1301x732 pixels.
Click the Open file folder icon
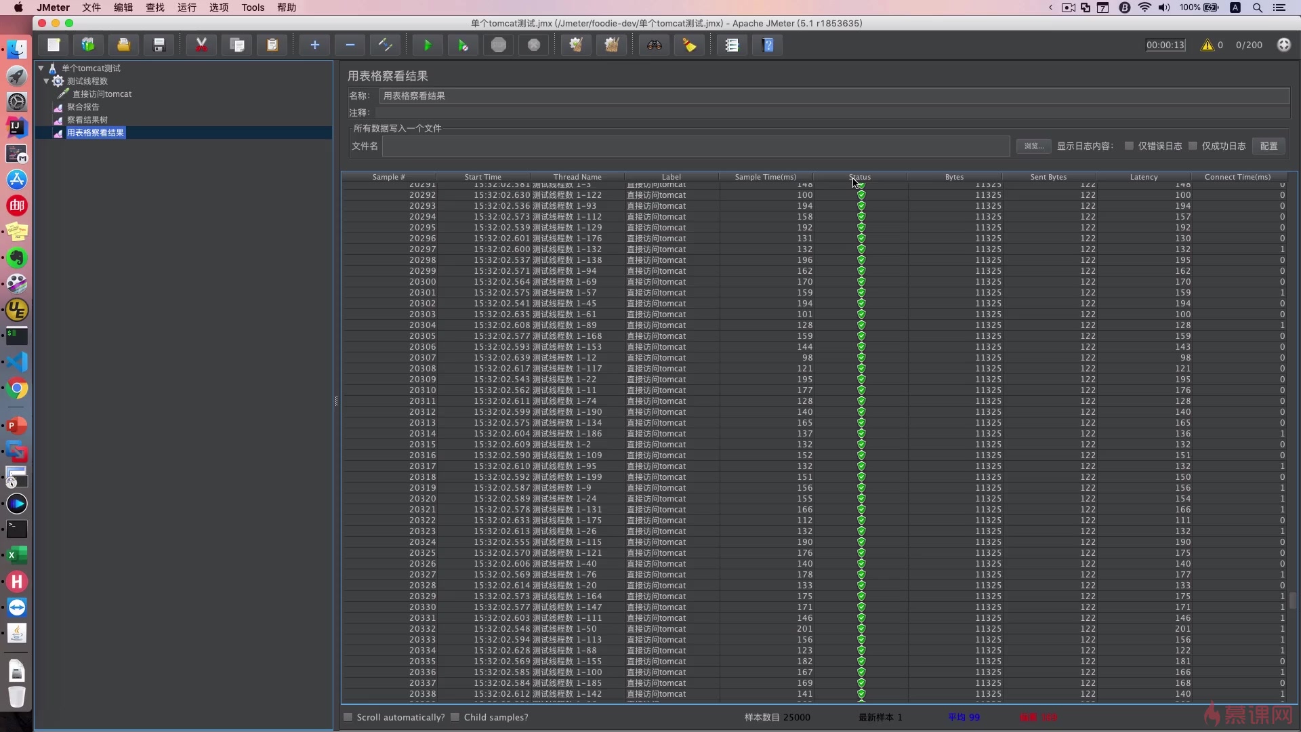123,45
